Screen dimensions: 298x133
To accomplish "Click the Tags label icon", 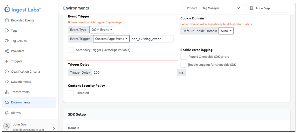I will coord(7,31).
